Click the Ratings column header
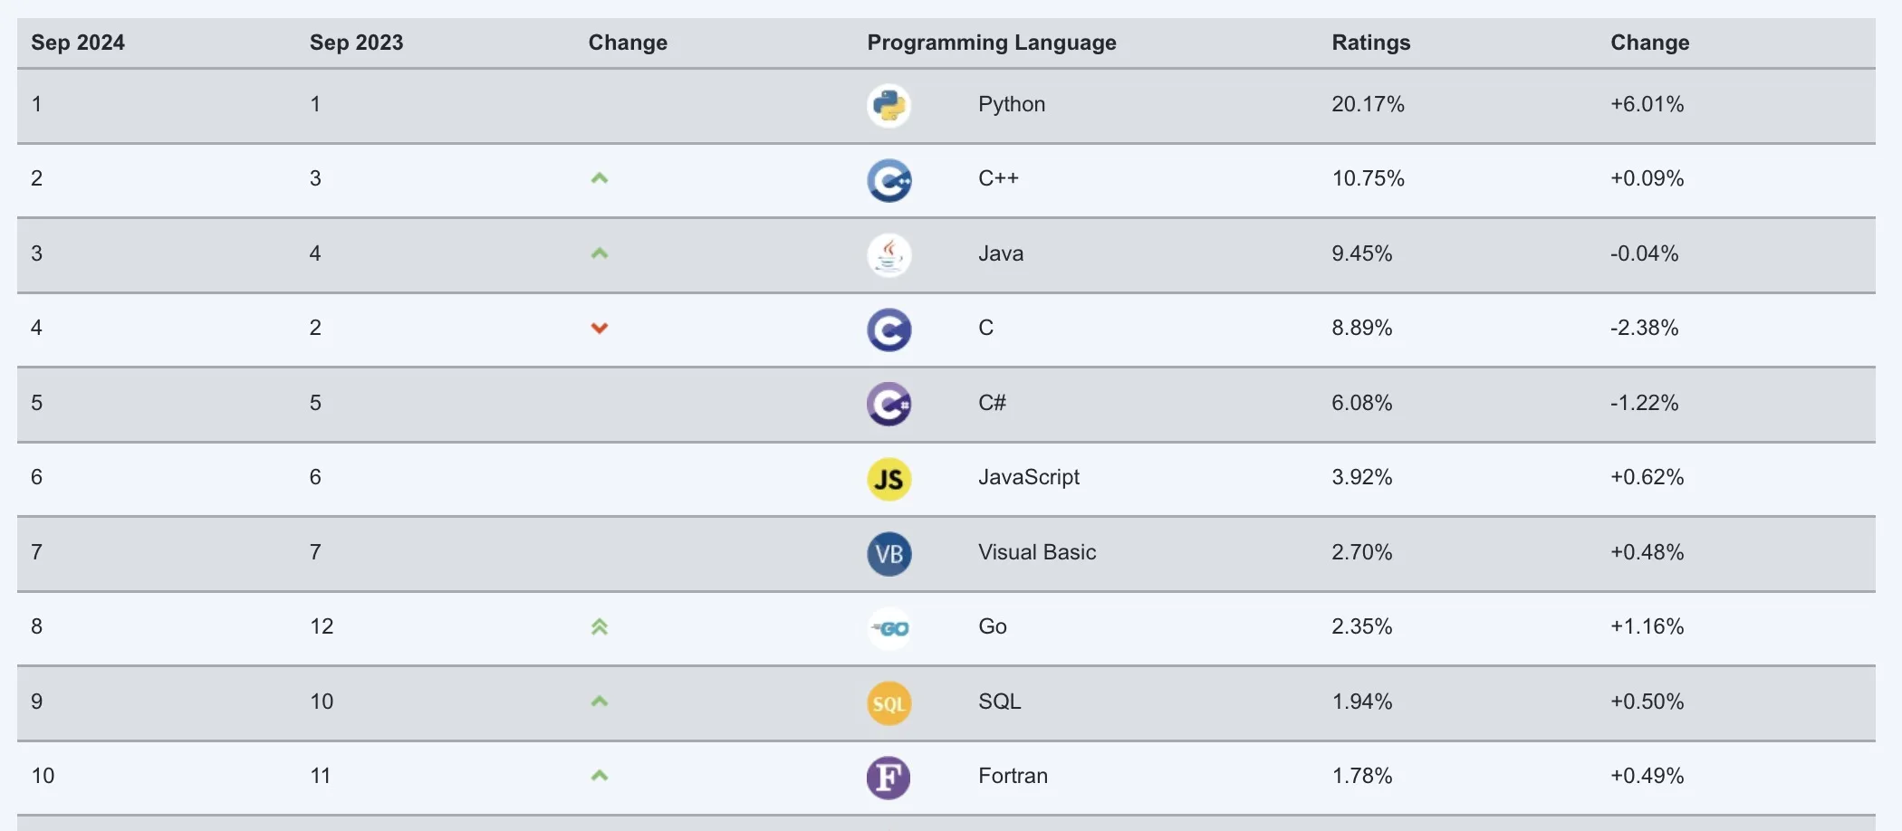The height and width of the screenshot is (831, 1902). coord(1370,43)
